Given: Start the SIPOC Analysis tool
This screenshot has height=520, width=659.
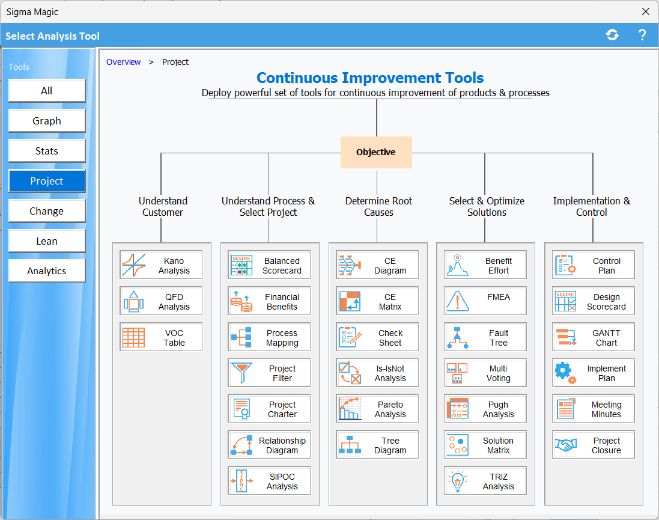Looking at the screenshot, I should coord(269,482).
